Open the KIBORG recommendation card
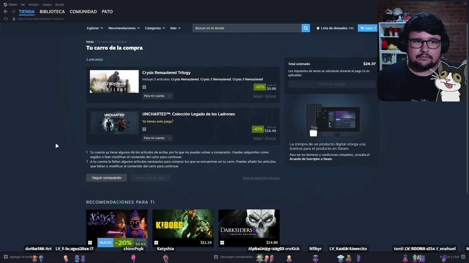469x263 pixels. pos(183,228)
